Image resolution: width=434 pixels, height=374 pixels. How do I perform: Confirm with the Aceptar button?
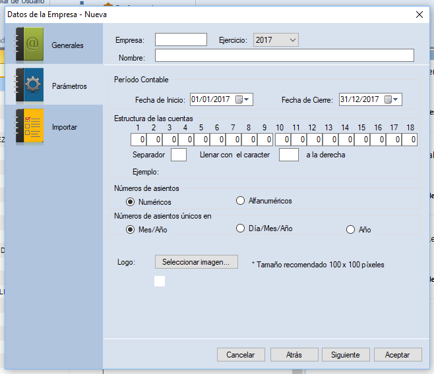(398, 355)
